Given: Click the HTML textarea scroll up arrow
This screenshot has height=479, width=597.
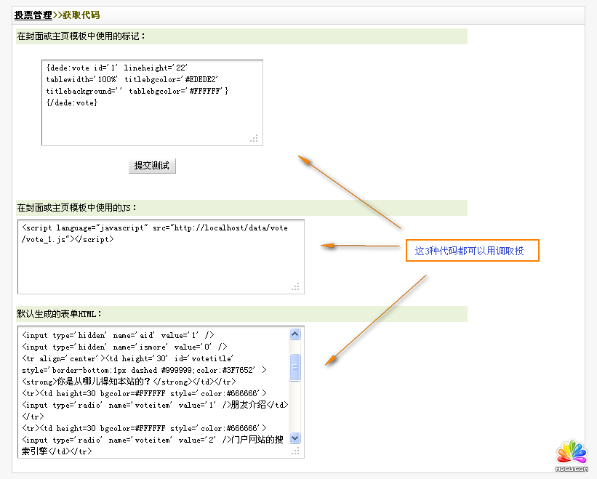Looking at the screenshot, I should pos(295,334).
